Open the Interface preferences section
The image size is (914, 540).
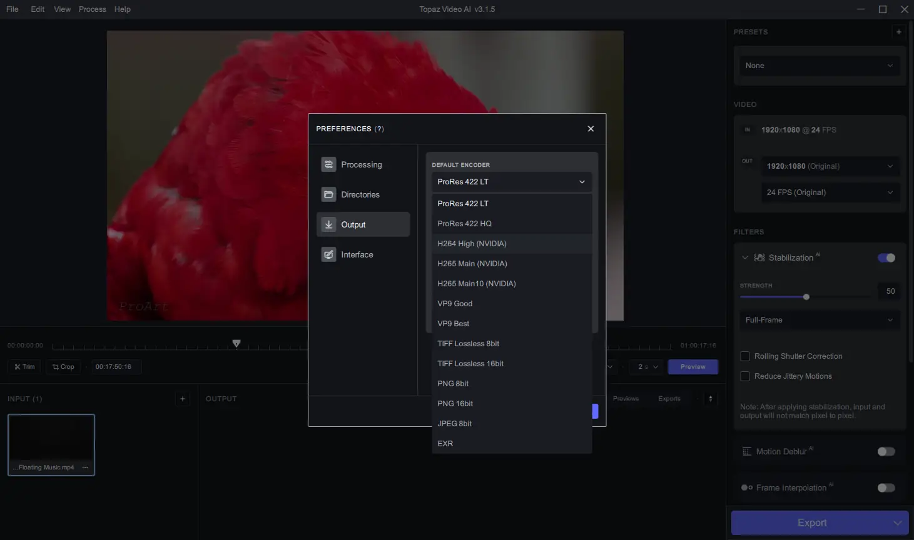pyautogui.click(x=363, y=254)
